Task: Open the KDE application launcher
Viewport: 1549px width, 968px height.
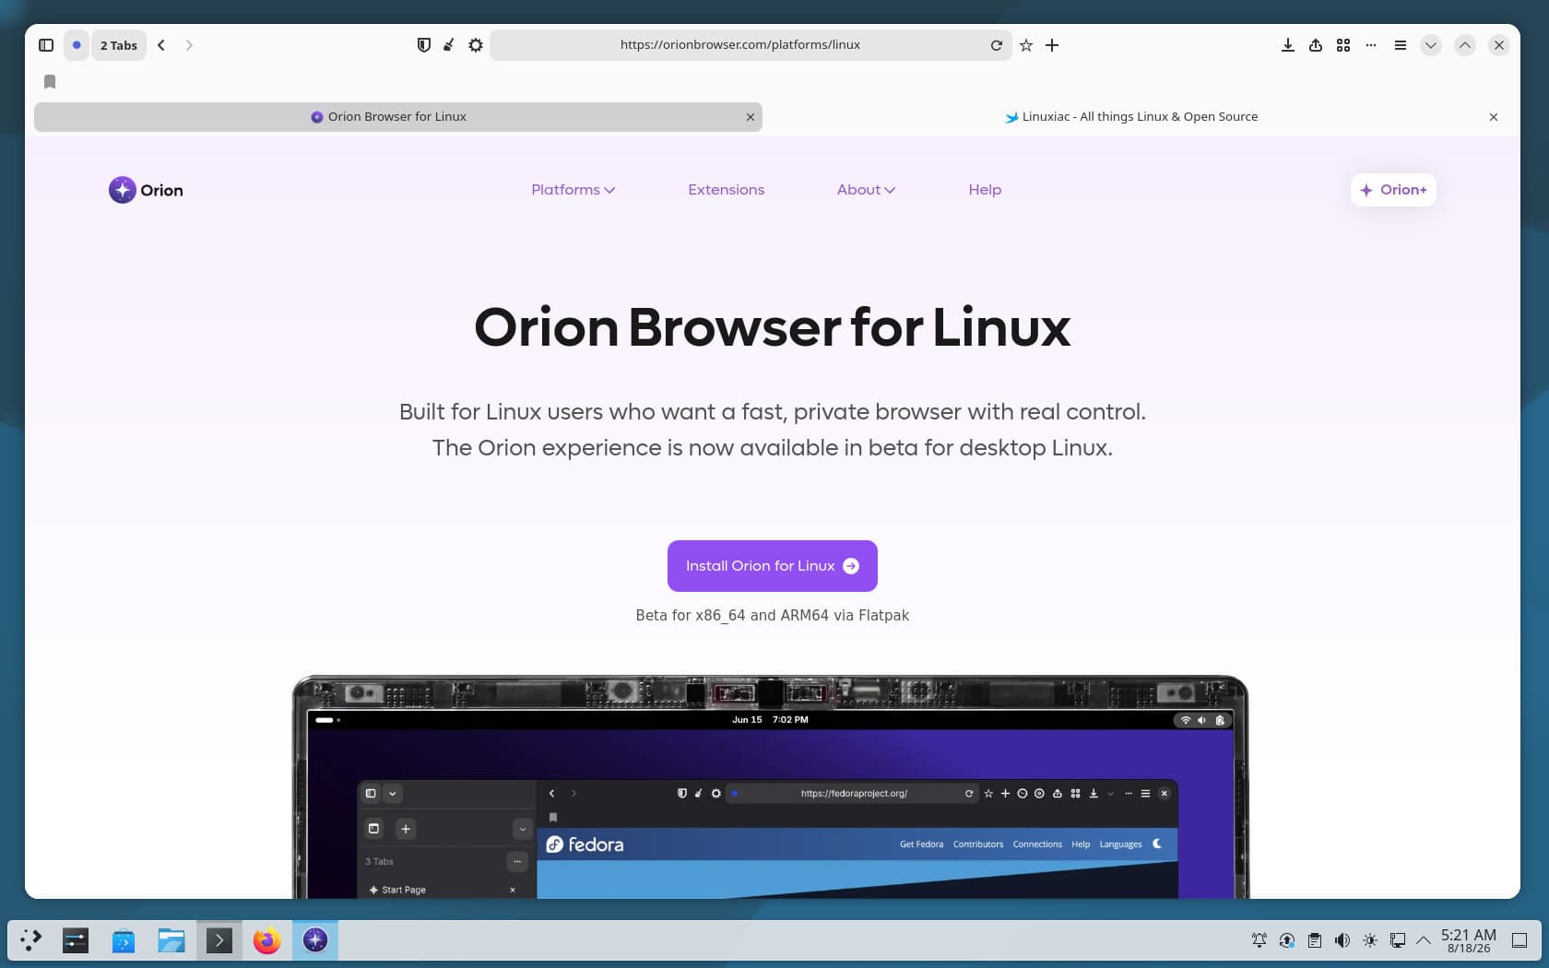Action: pos(31,940)
